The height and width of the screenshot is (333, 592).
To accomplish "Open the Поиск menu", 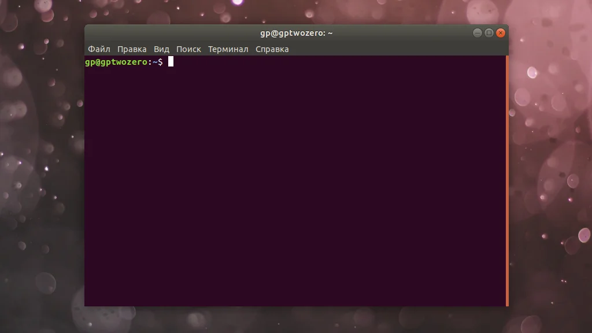I will pos(188,49).
